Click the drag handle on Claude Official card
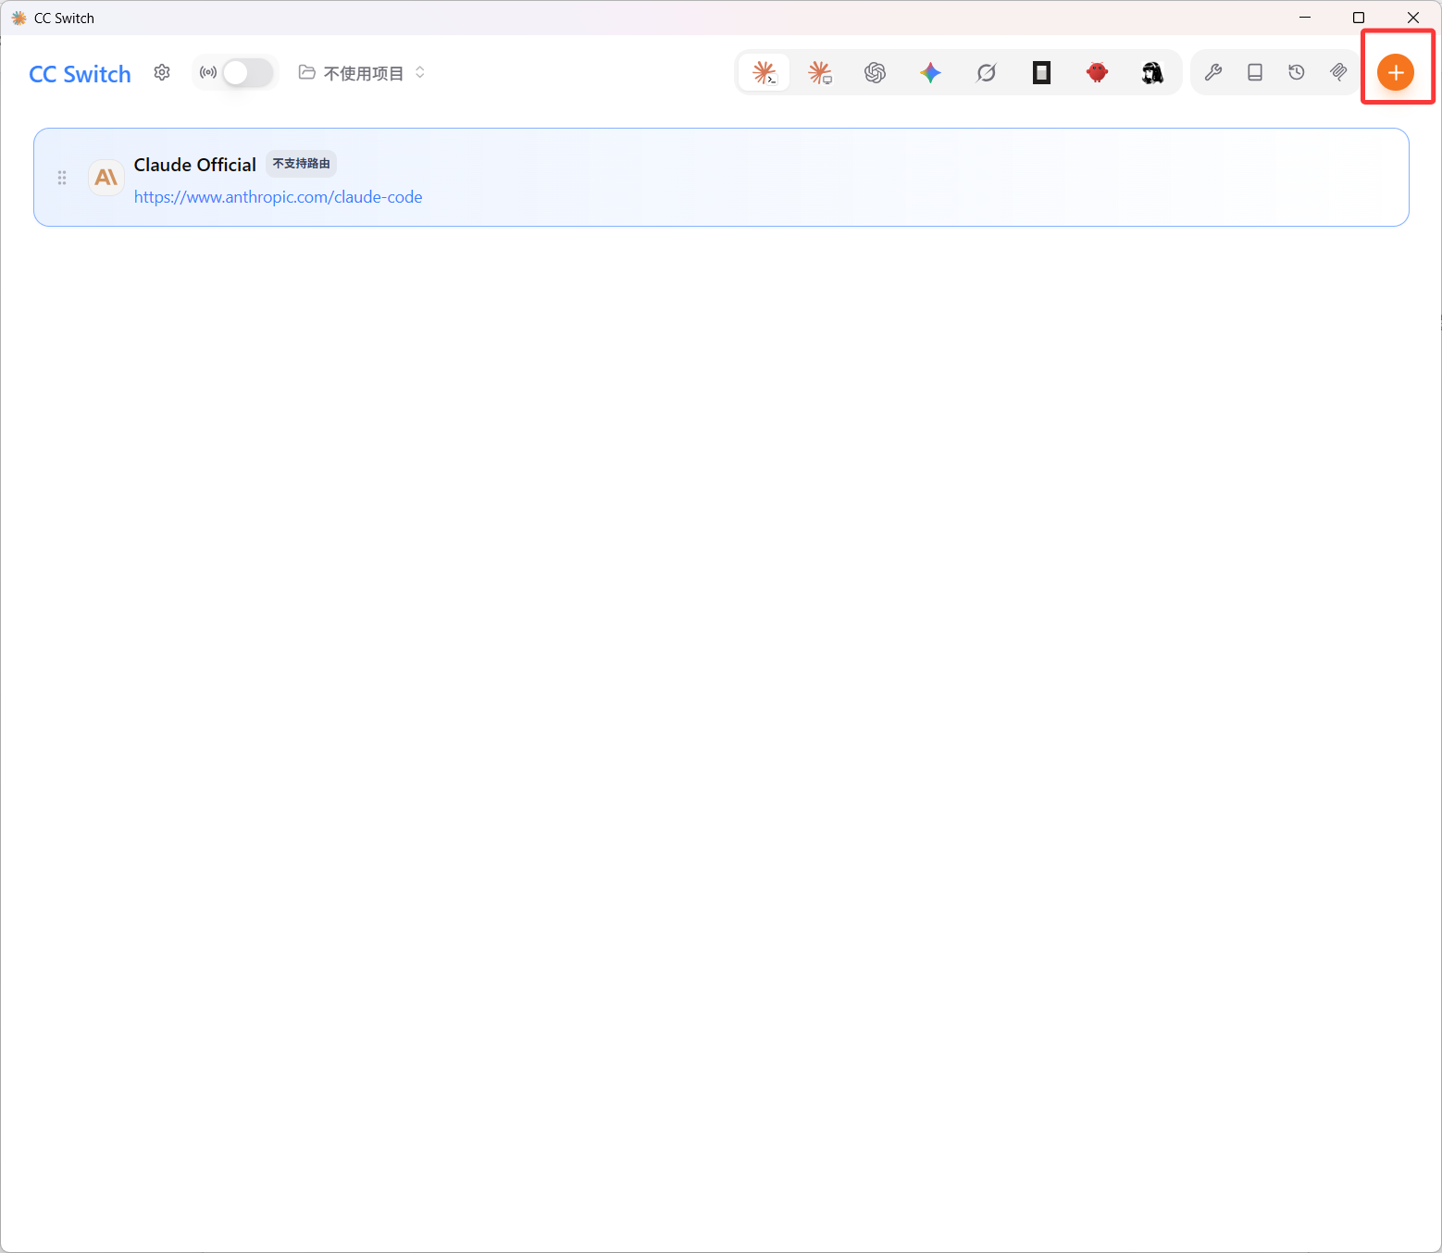The height and width of the screenshot is (1253, 1442). click(62, 178)
